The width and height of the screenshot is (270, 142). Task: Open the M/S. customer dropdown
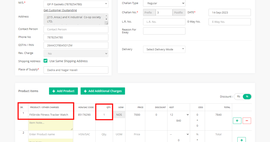click(x=76, y=4)
